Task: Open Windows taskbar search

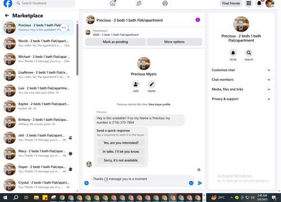Action: point(16,198)
